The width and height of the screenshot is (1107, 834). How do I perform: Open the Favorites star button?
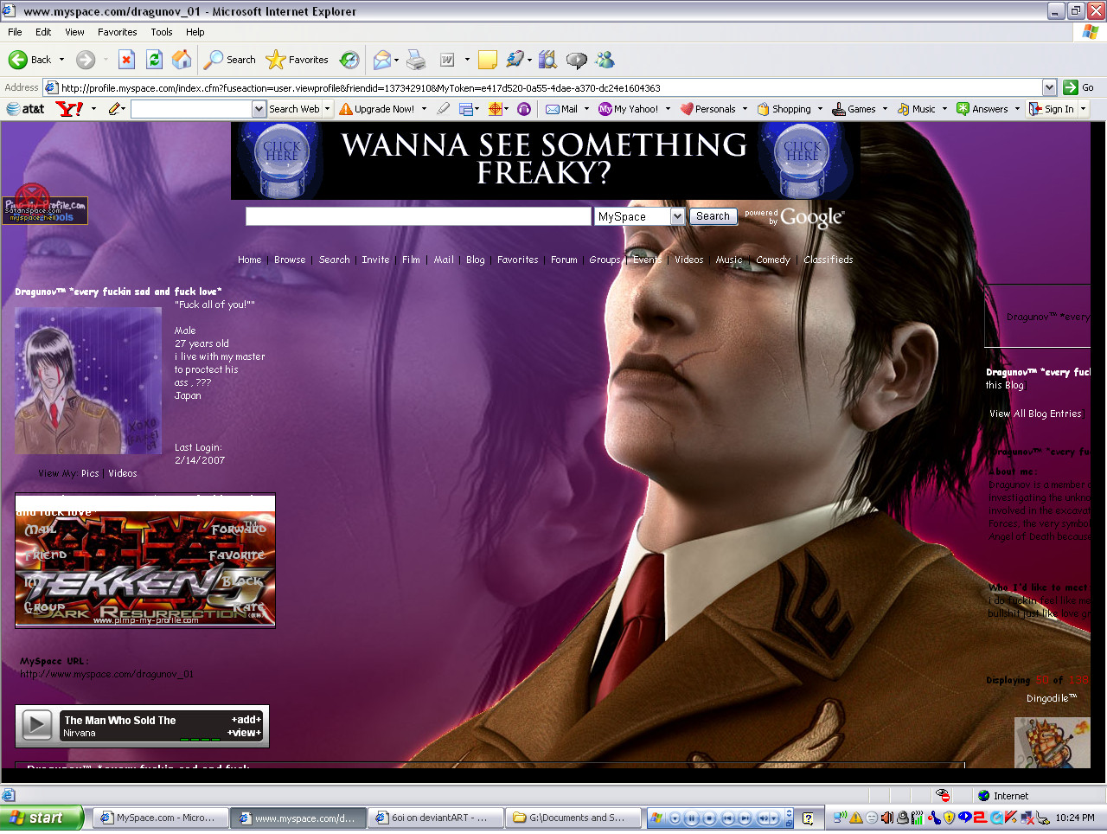[x=298, y=60]
